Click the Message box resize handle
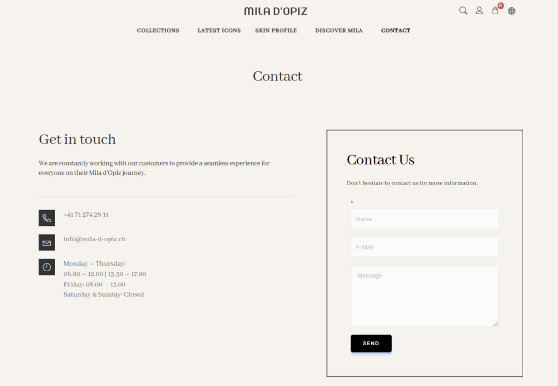Screen dimensions: 558x386 tap(495, 324)
